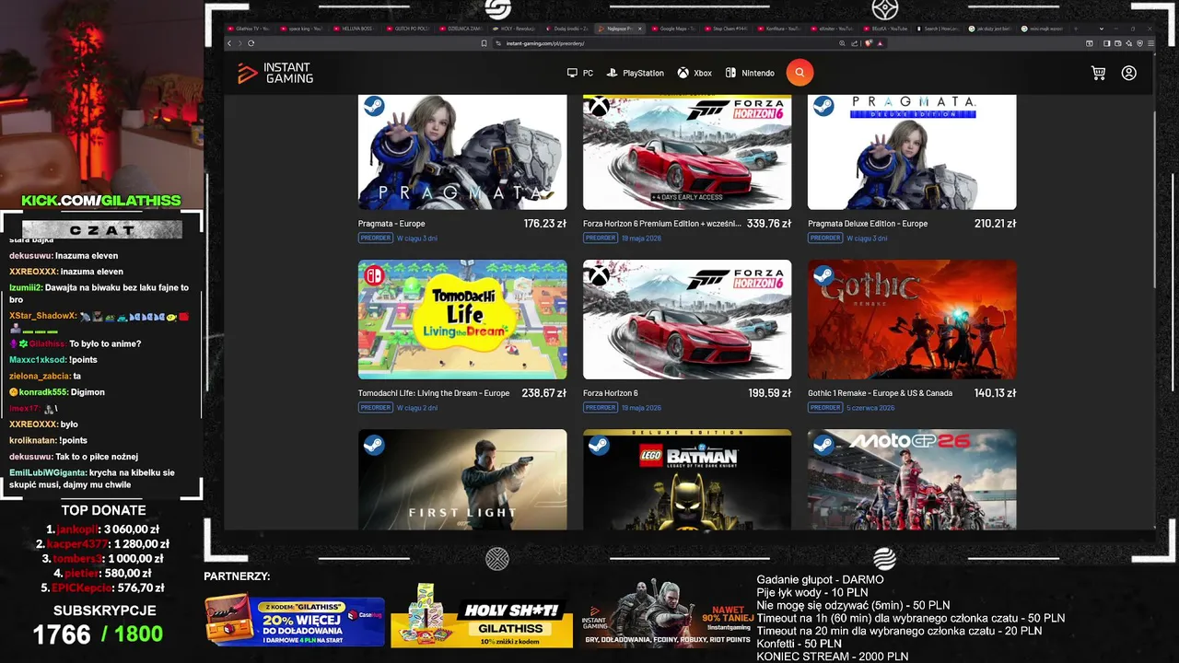Click the zoom magnifier icon in the address bar
Screen dimensions: 1179x663
pos(842,43)
